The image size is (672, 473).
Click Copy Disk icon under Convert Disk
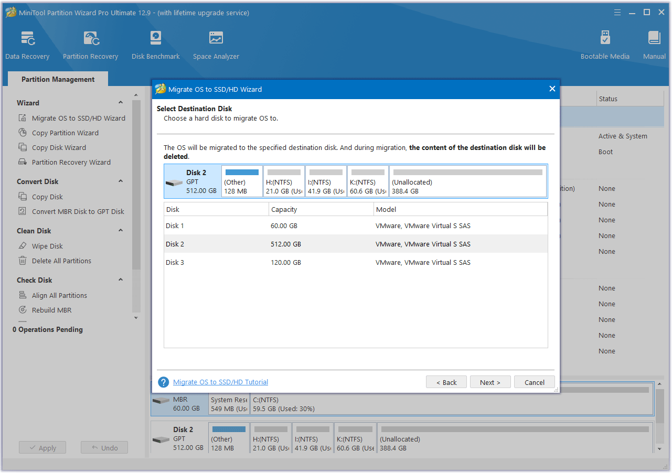[23, 197]
